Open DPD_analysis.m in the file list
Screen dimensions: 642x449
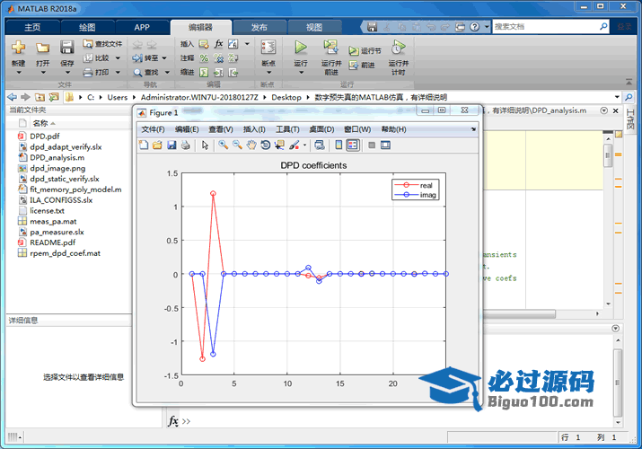tap(57, 157)
